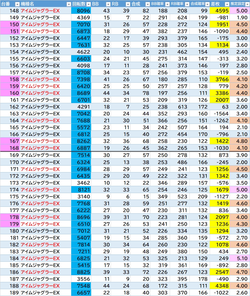Click machine number cell 169
The height and width of the screenshot is (296, 250).
pos(10,155)
